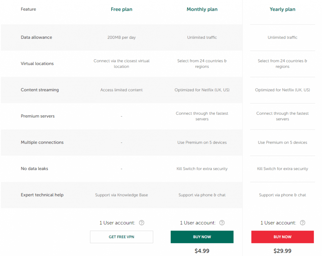Click the Expert technical help row label
Screen dimensions: 322x256
(x=42, y=195)
